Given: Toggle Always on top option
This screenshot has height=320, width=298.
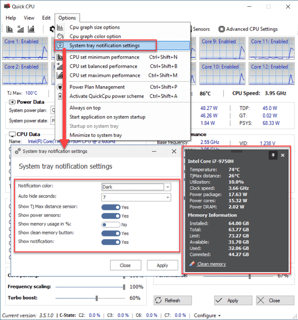Looking at the screenshot, I should pyautogui.click(x=123, y=108).
